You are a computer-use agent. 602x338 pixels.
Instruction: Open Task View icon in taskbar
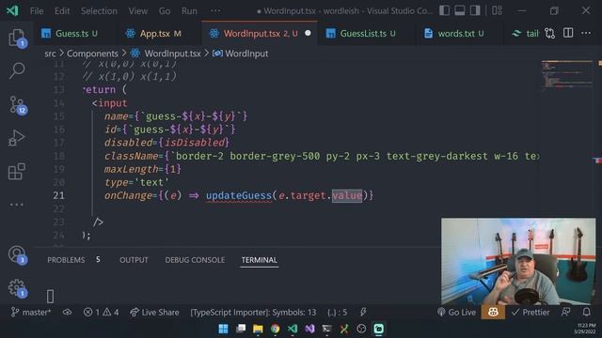coord(241,329)
